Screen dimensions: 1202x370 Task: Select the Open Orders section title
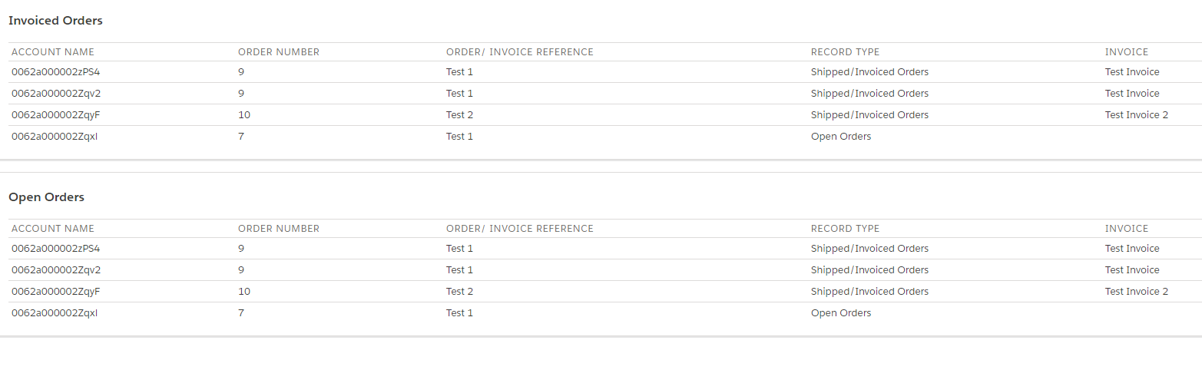[x=46, y=197]
